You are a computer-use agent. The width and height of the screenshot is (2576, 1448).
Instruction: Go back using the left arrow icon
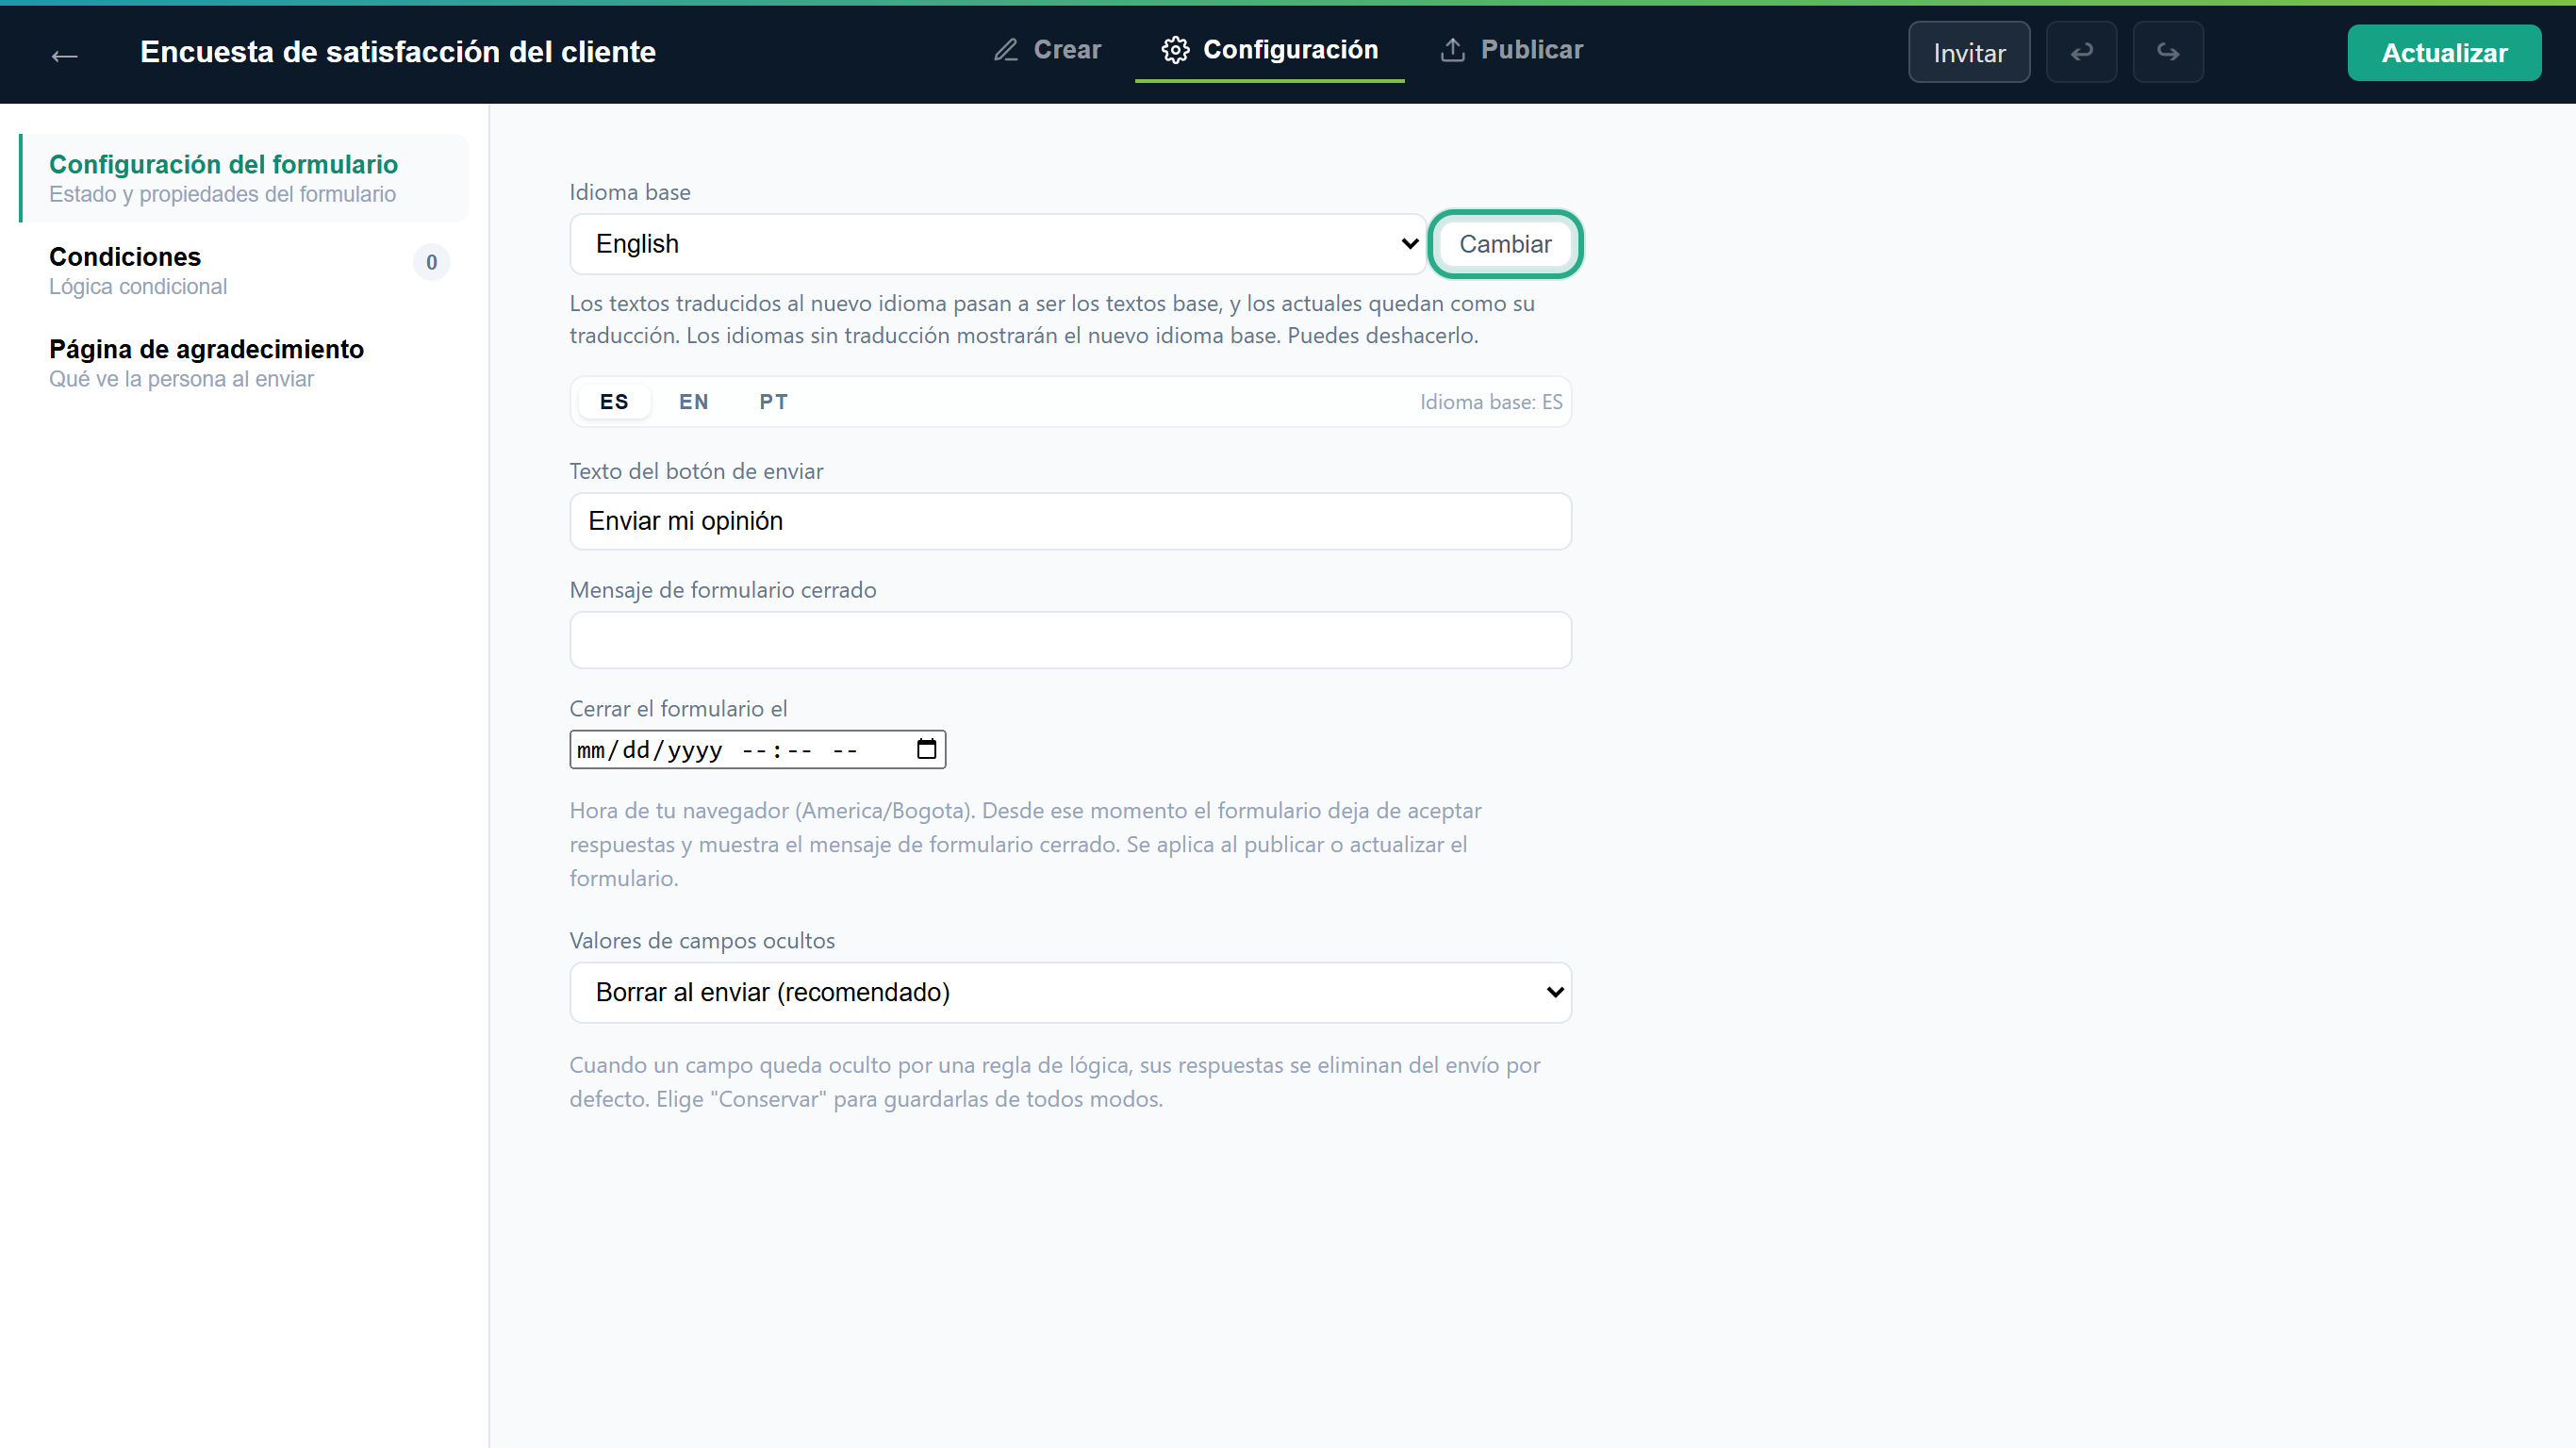point(65,54)
